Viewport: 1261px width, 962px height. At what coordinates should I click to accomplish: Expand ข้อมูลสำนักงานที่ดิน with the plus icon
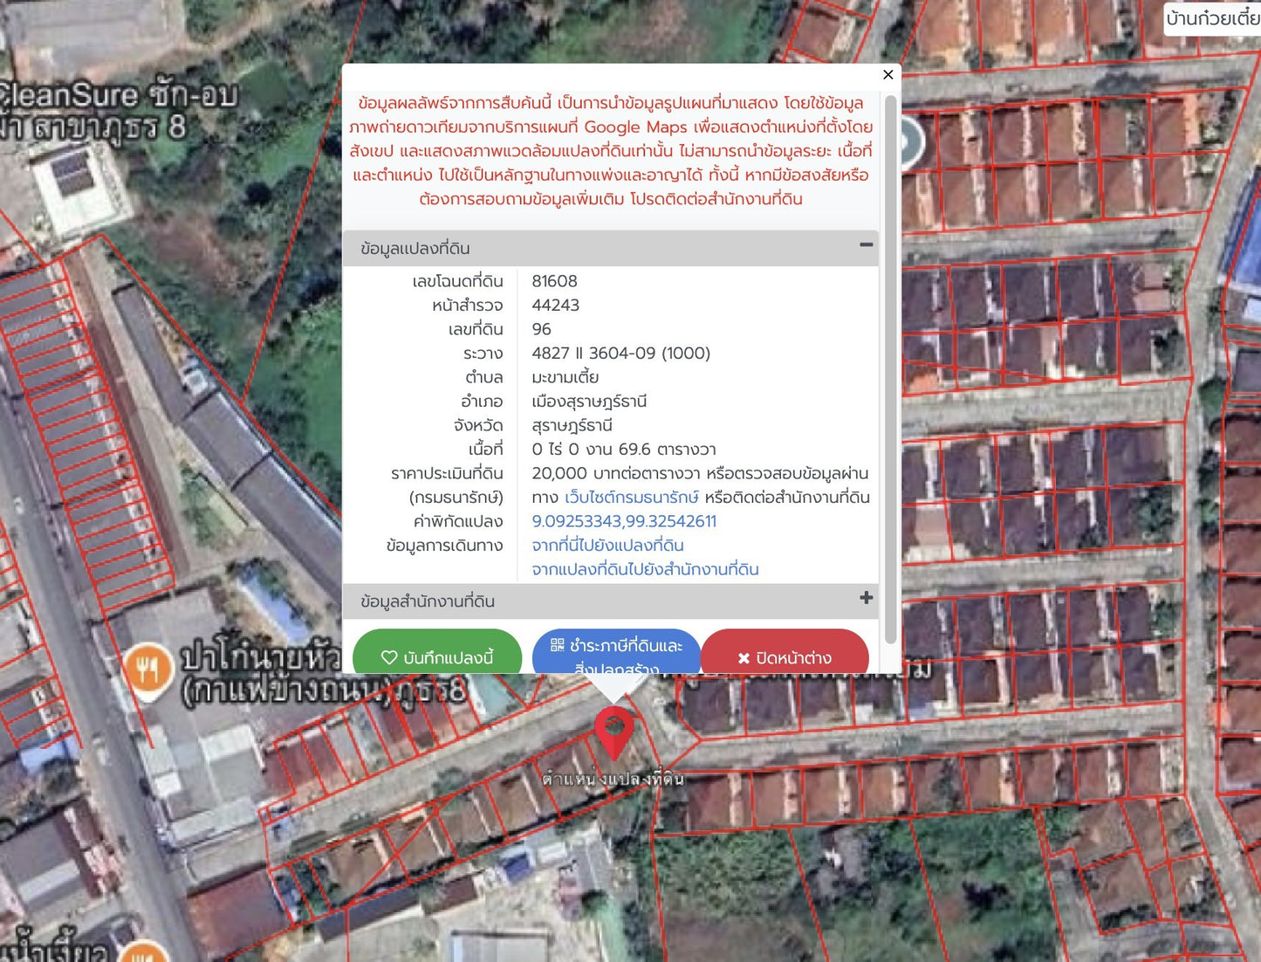pyautogui.click(x=866, y=598)
